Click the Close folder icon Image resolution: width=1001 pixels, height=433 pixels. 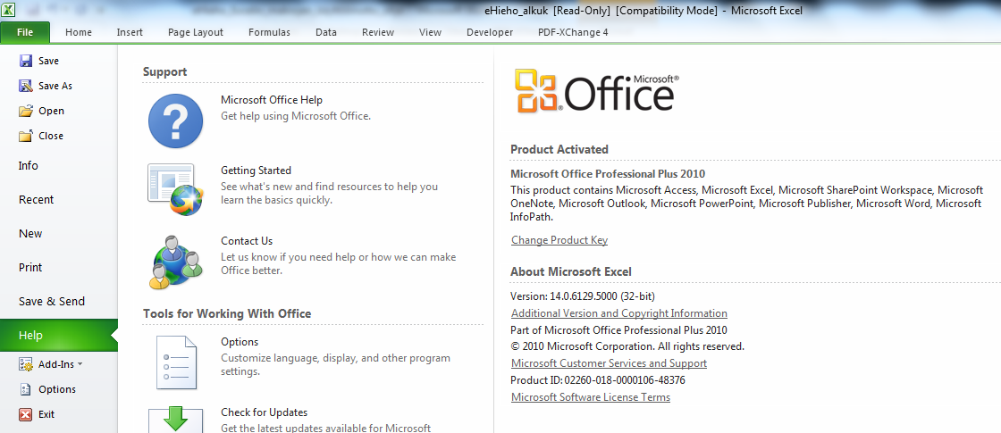tap(26, 135)
